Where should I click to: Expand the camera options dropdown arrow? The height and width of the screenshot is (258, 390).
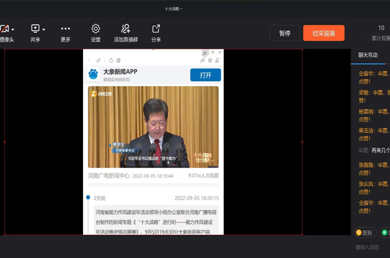(x=13, y=30)
